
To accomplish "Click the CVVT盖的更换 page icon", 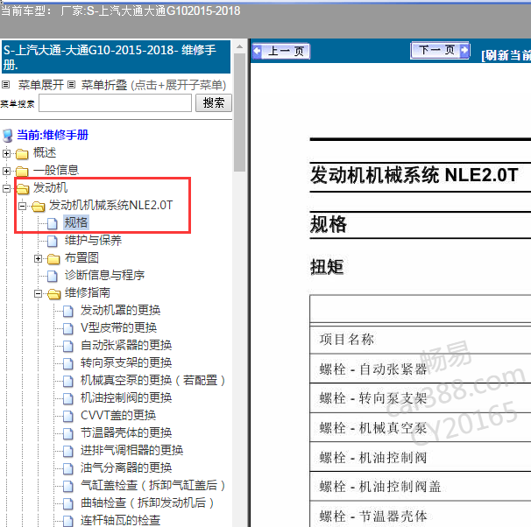I will point(68,416).
